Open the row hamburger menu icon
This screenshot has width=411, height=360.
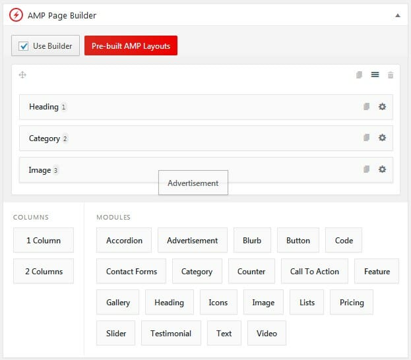pos(375,75)
